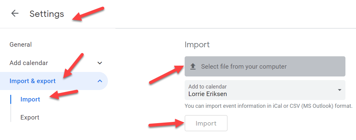Click the upload icon in the file selector
Screen dimensions: 356x140
click(x=193, y=67)
